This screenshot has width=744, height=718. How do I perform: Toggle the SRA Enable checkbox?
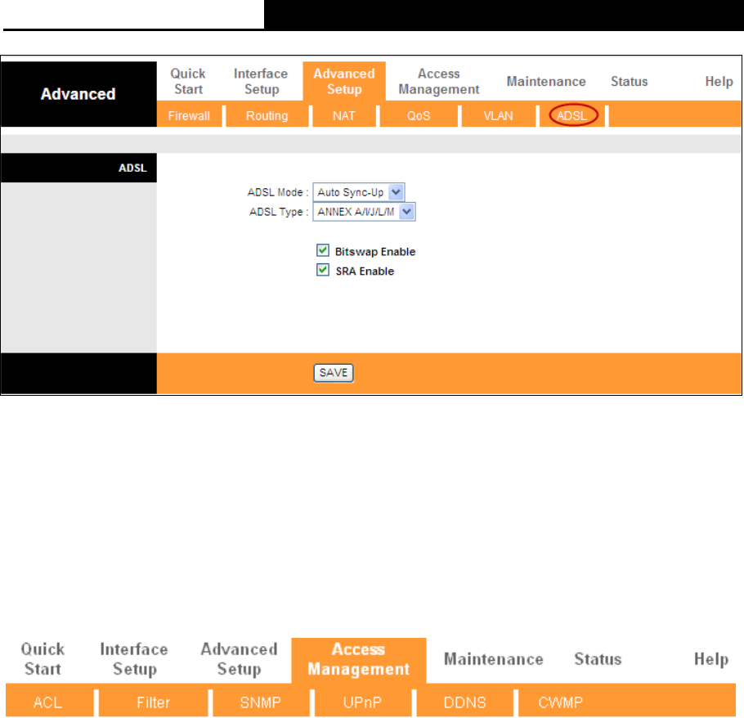(x=323, y=270)
